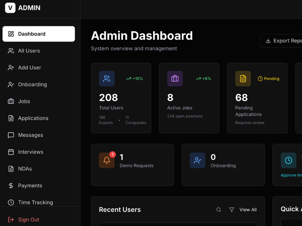Screen dimensions: 302x226
Task: Click the Onboarding person-check sidebar icon
Action: click(11, 85)
